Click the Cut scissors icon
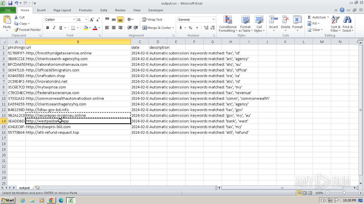 click(16, 17)
